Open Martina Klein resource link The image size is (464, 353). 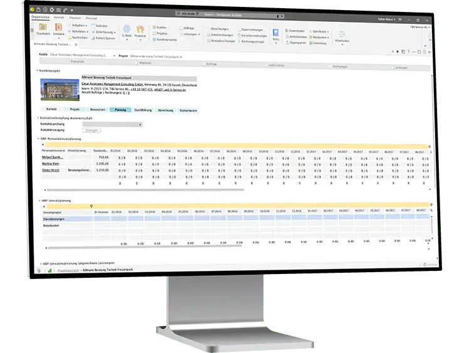[x=51, y=164]
